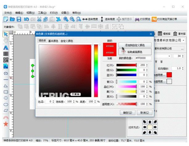Undo the last action

(27, 19)
